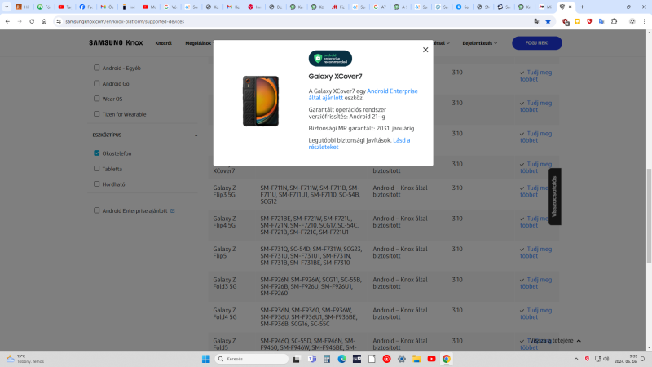Click Tudj meg többet for Galaxy Z Flip4 5G

click(x=535, y=222)
